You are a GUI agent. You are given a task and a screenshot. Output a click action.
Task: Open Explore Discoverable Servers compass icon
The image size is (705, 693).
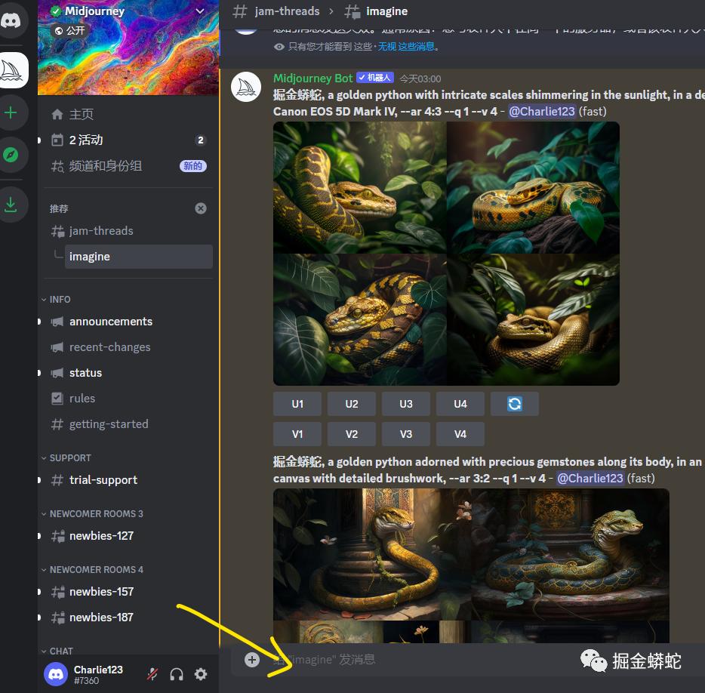[11, 155]
